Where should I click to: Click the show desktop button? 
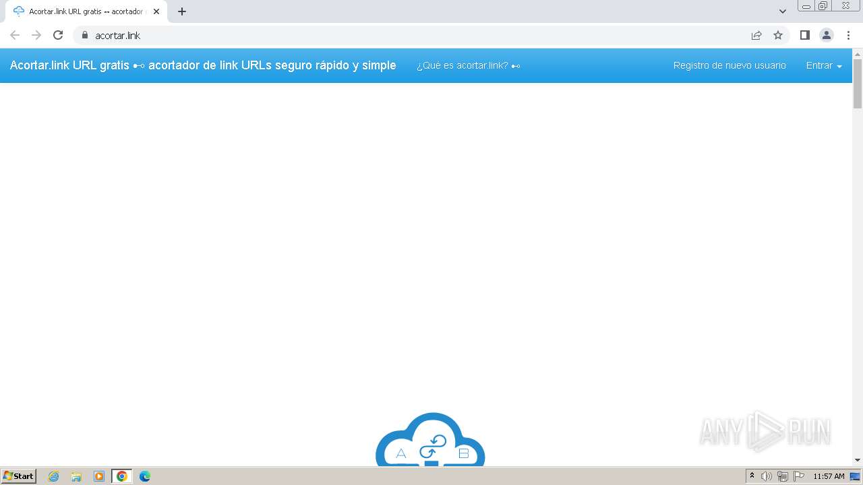[x=856, y=476]
